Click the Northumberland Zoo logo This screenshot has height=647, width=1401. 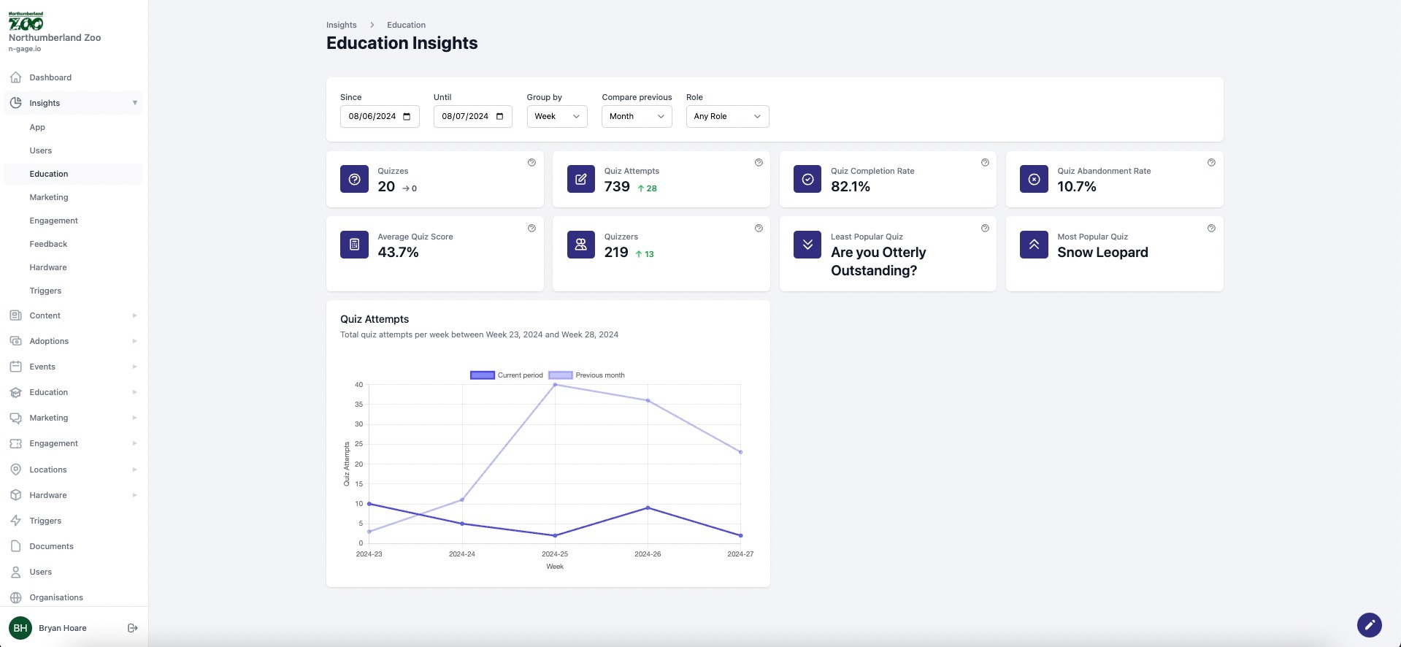(26, 22)
